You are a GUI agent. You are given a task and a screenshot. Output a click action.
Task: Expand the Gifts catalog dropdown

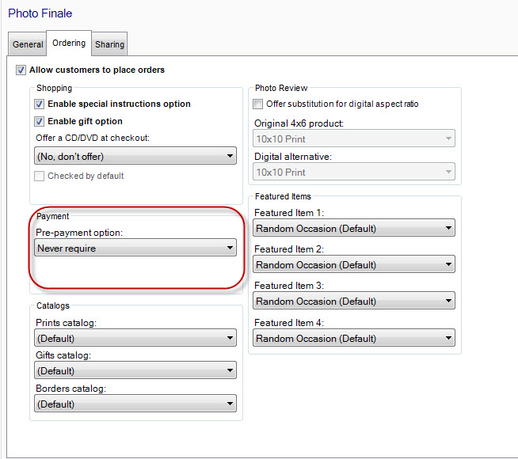pos(135,370)
